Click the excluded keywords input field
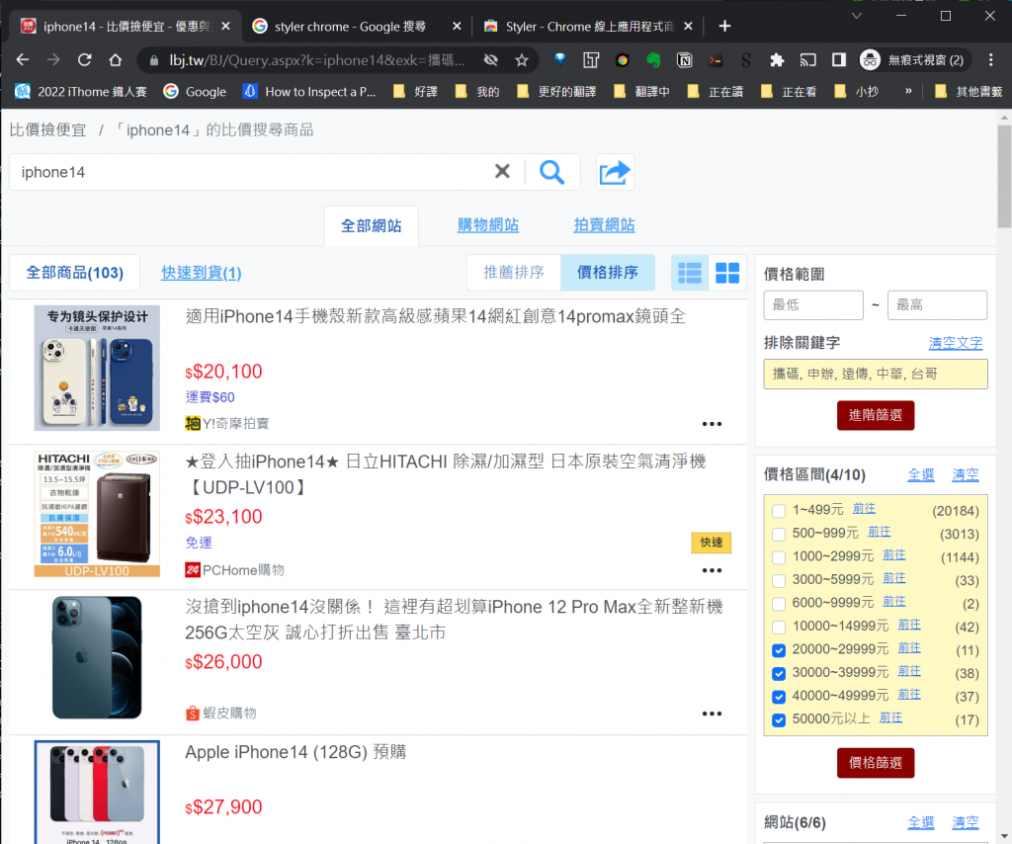This screenshot has height=844, width=1012. tap(876, 375)
